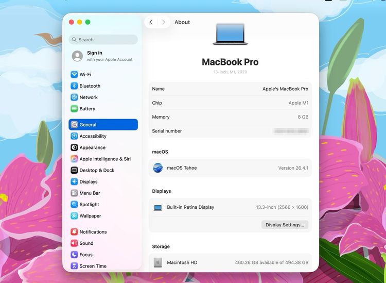The height and width of the screenshot is (283, 386).
Task: Go forward with the right chevron
Action: tap(164, 22)
